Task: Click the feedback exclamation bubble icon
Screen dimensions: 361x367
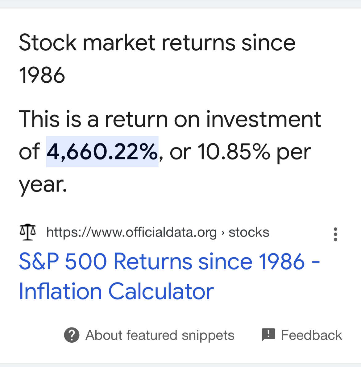Action: tap(268, 335)
